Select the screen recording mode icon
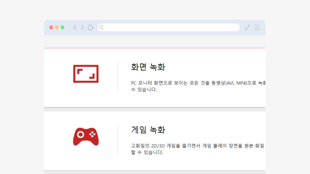The width and height of the screenshot is (310, 174). (x=86, y=73)
